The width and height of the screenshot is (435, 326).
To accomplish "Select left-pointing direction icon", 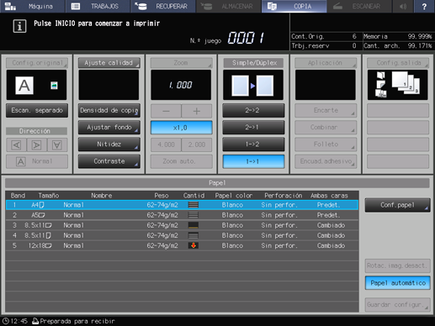I will pyautogui.click(x=16, y=145).
